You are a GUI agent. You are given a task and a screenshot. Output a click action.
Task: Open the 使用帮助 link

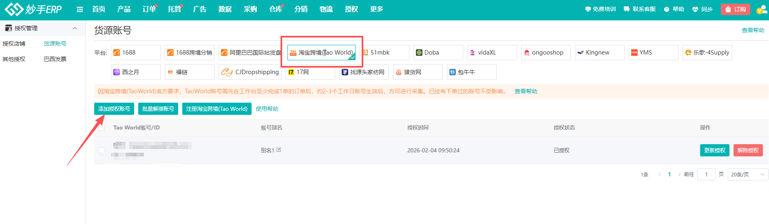click(267, 109)
